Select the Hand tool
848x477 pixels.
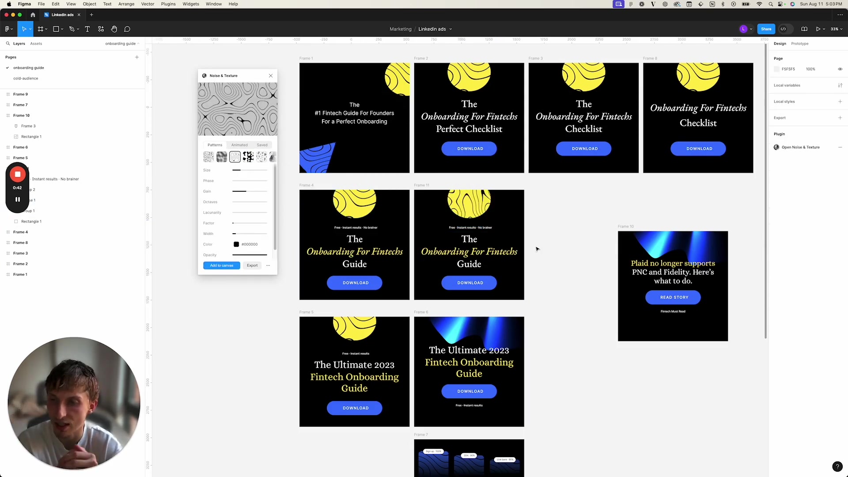pos(114,29)
